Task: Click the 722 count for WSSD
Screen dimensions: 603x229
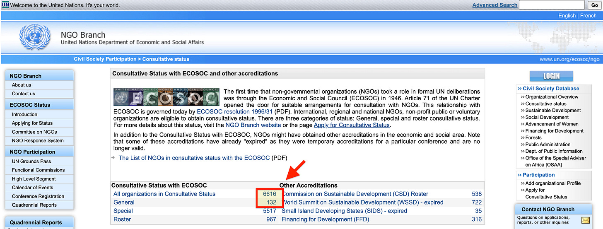Action: tap(477, 202)
